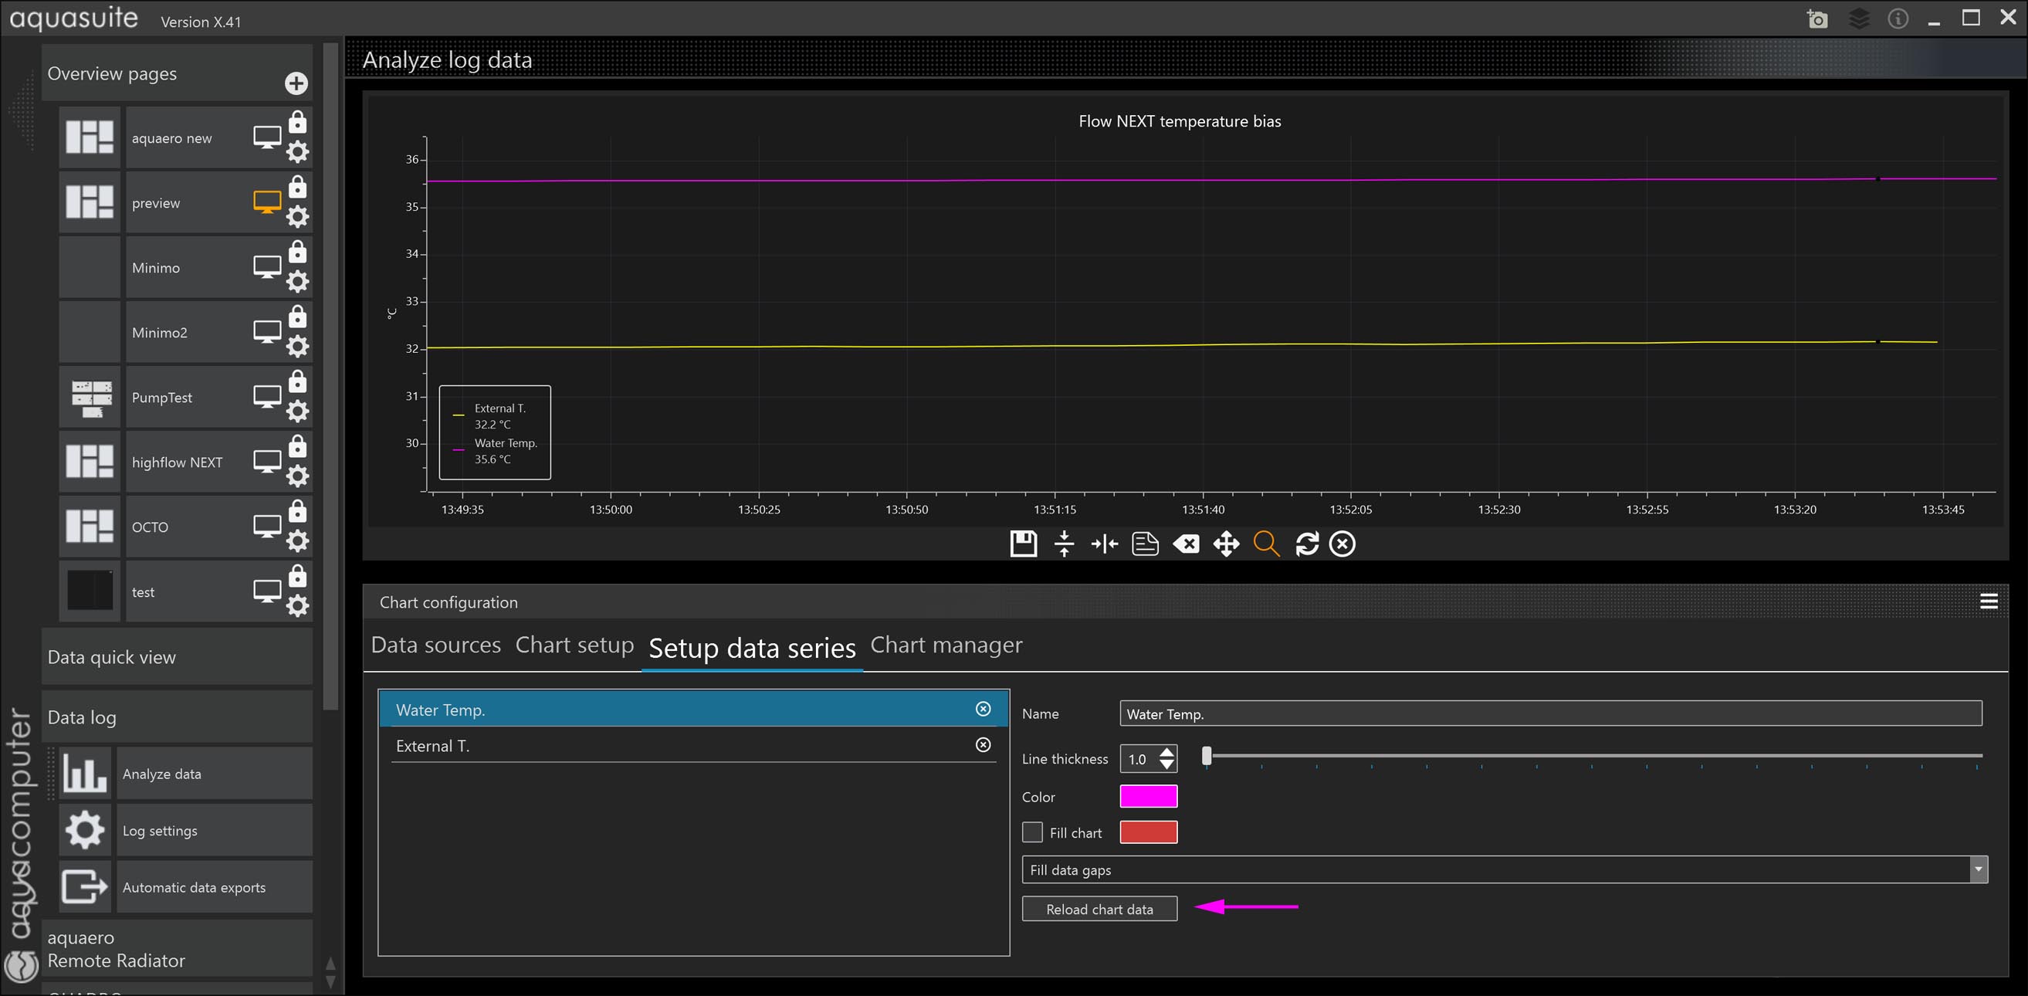Click the horizontal fit arrows icon
Screen dimensions: 2028x996
[1105, 544]
